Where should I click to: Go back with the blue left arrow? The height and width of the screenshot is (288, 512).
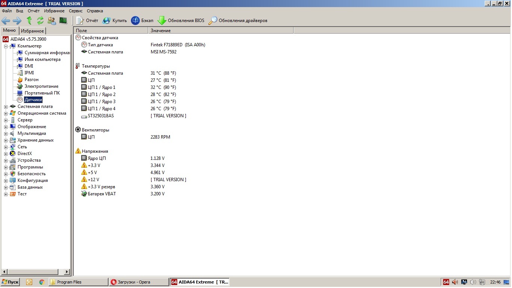pos(6,21)
